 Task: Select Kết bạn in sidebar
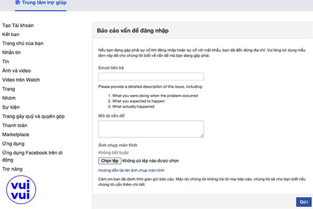(11, 34)
